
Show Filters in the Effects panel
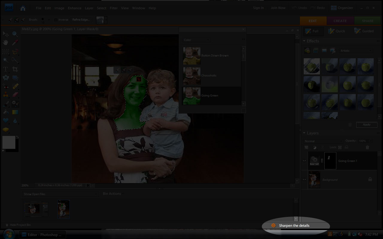307,51
